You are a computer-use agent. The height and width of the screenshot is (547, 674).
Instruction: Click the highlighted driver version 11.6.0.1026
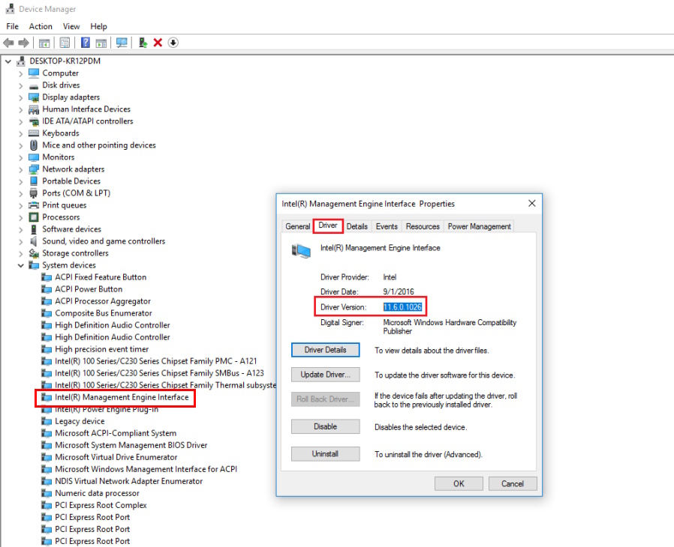402,307
